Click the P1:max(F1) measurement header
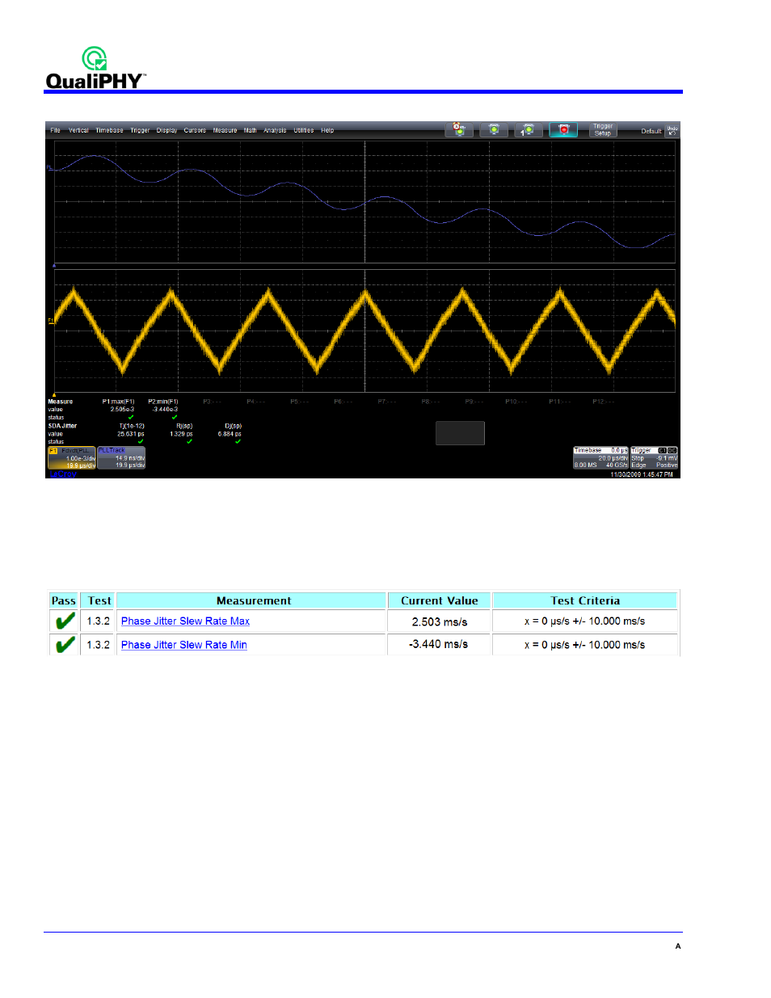The width and height of the screenshot is (771, 998). pyautogui.click(x=118, y=402)
